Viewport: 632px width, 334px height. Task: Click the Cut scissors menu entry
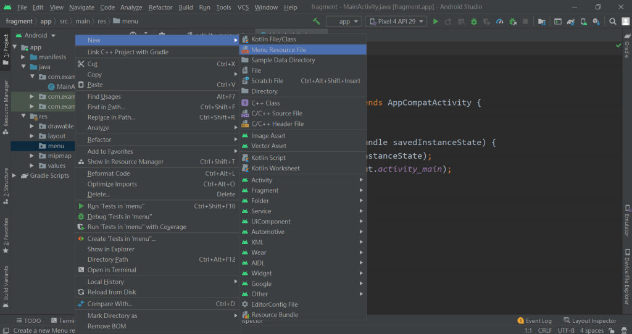click(157, 64)
